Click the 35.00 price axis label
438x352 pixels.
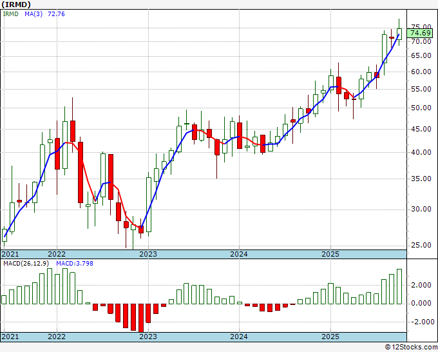(x=421, y=179)
